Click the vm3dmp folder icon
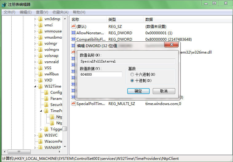The width and height of the screenshot is (233, 162). 41,19
